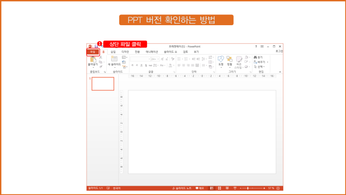Switch to slide sorter view icon
The image size is (346, 195).
pos(219,188)
